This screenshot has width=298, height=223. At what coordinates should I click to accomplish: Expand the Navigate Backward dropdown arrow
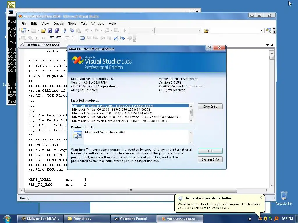111,30
